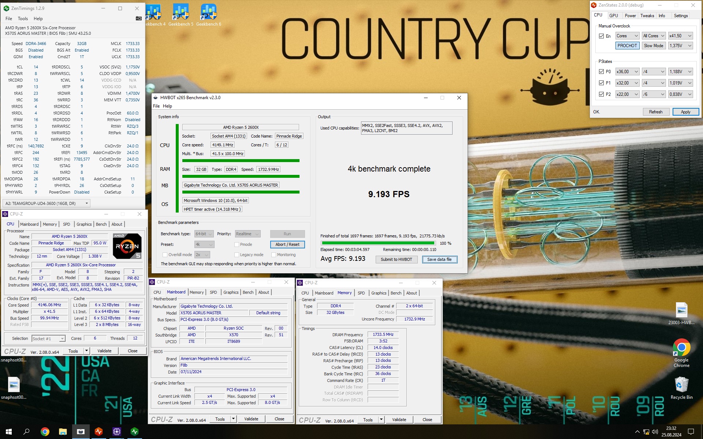Image resolution: width=703 pixels, height=439 pixels.
Task: Show hidden tray icons chevron
Action: point(637,432)
